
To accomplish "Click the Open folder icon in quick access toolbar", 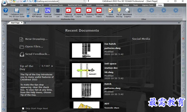I will pos(14,1).
